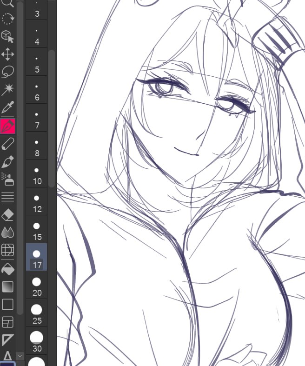Select the Frame border tool

pos(8,322)
